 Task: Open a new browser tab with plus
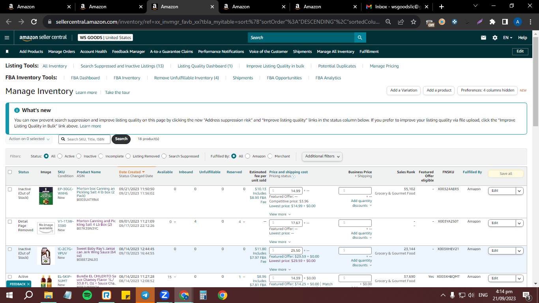coord(441,7)
